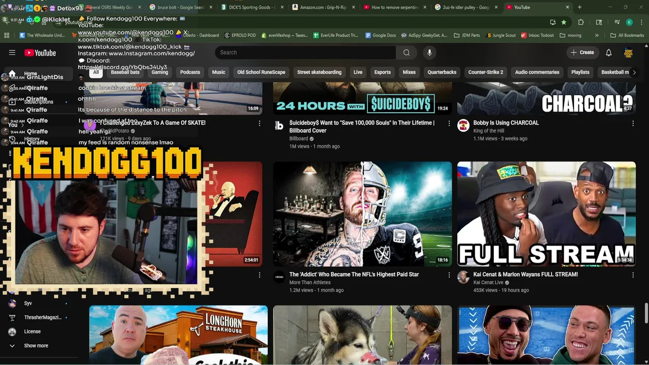649x365 pixels.
Task: Open King of the Hill channel avatar
Action: point(463,126)
